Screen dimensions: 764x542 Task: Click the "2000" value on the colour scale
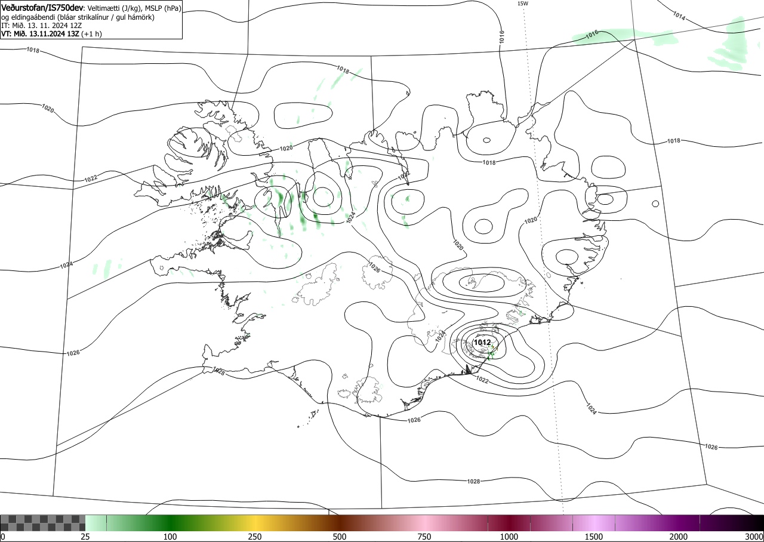click(x=679, y=537)
